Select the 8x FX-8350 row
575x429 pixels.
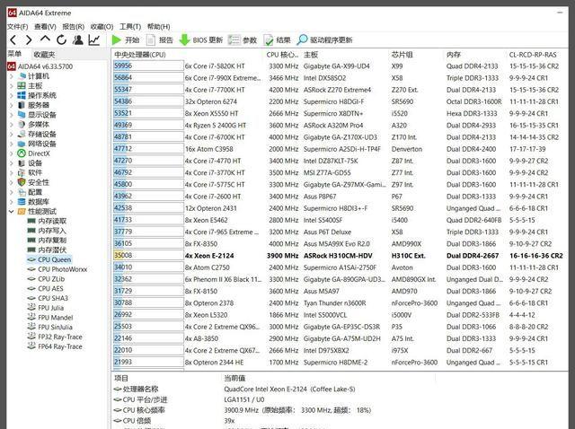coord(338,243)
